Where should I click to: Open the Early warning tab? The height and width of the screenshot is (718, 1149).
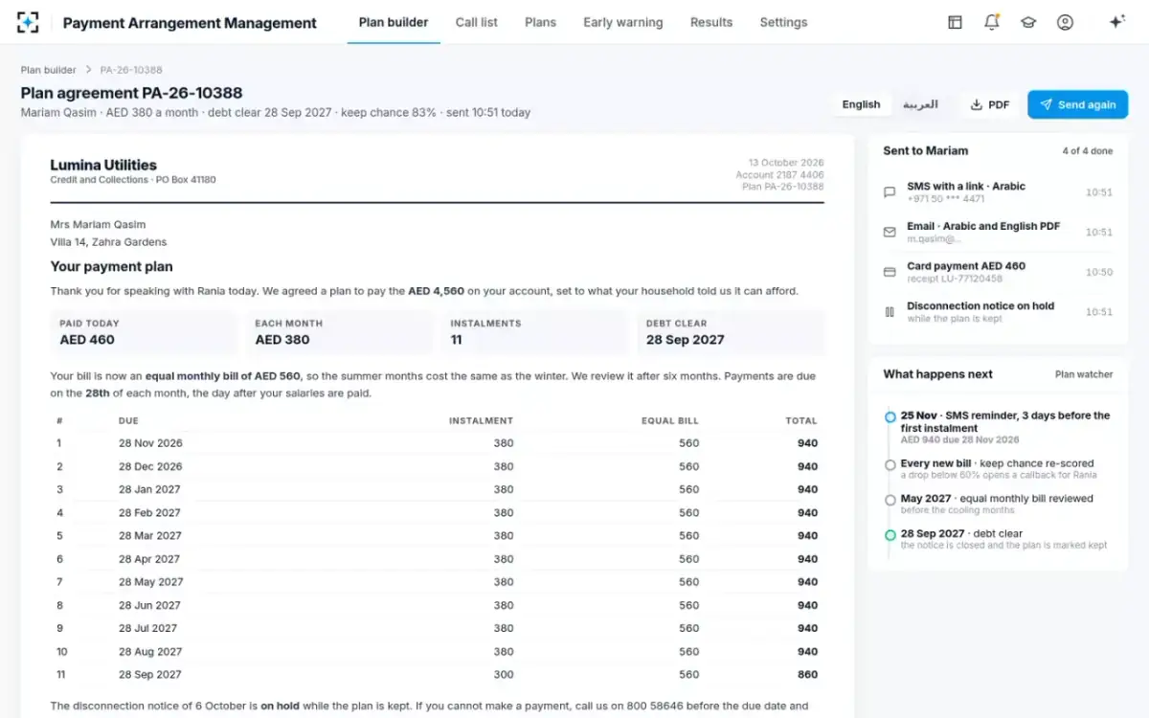tap(623, 22)
